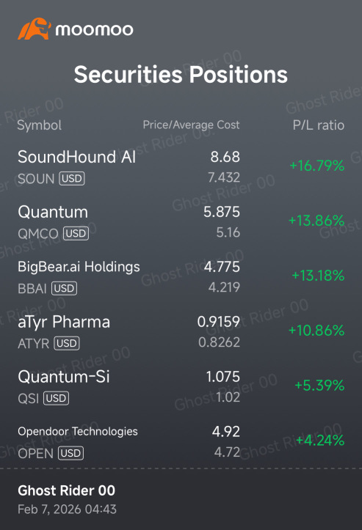This screenshot has height=530, width=362.
Task: Select the Symbol column header
Action: click(x=40, y=125)
